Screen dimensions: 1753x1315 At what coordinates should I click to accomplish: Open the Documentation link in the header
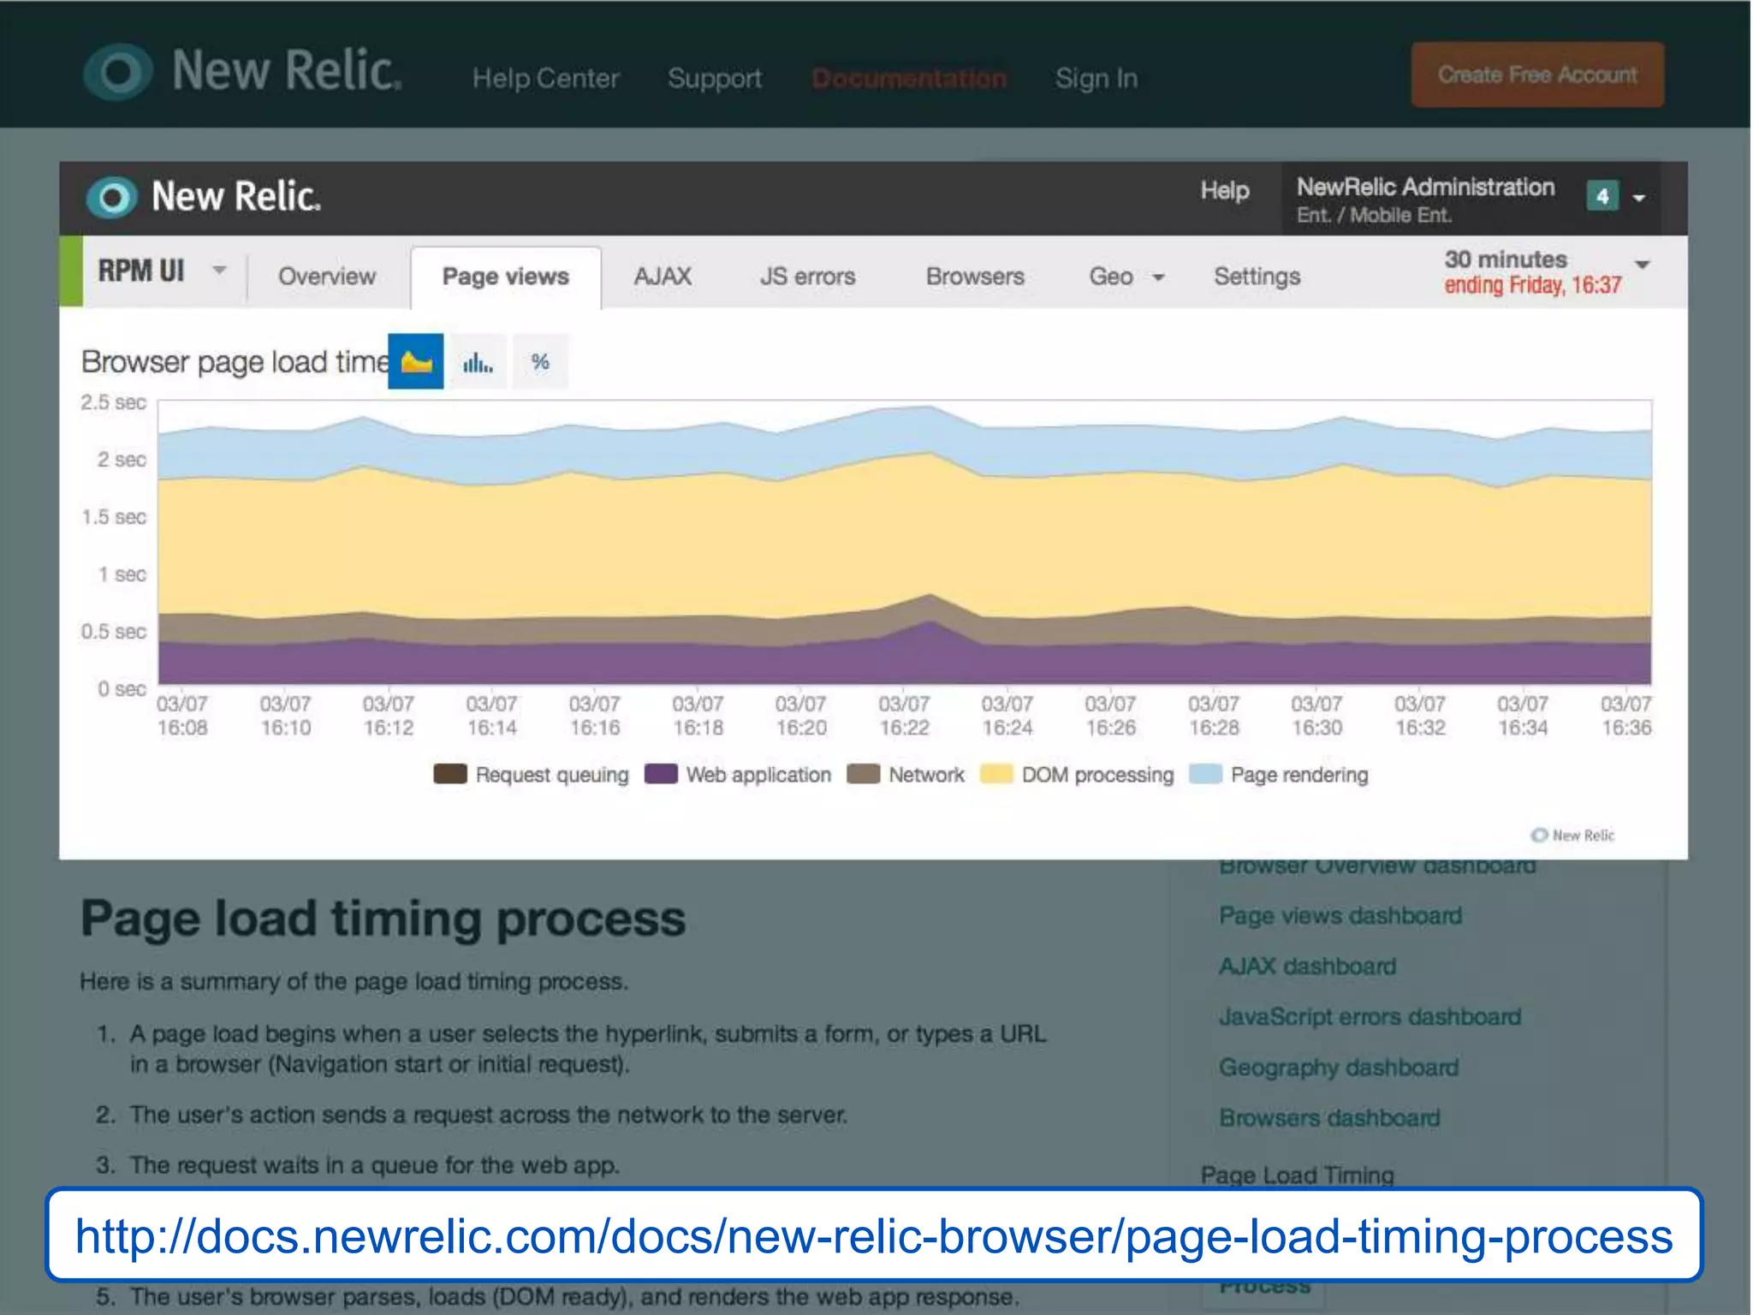click(x=909, y=78)
